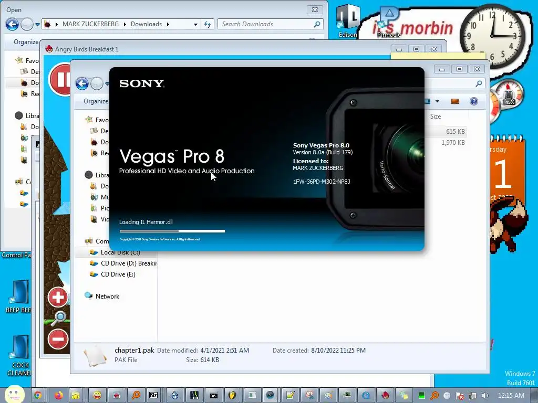Image resolution: width=538 pixels, height=403 pixels.
Task: Open network icon in system tray
Action: 472,396
